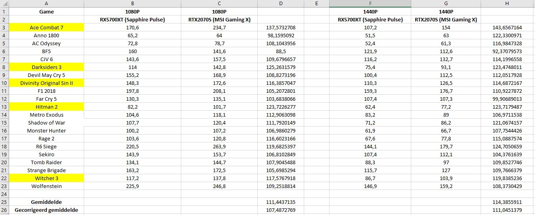Image resolution: width=535 pixels, height=215 pixels.
Task: Click Divinity Original Sin II cell
Action: coord(46,83)
